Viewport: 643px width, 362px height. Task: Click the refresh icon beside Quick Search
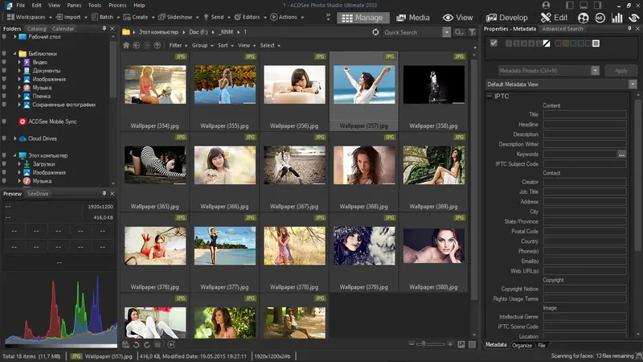click(x=376, y=32)
